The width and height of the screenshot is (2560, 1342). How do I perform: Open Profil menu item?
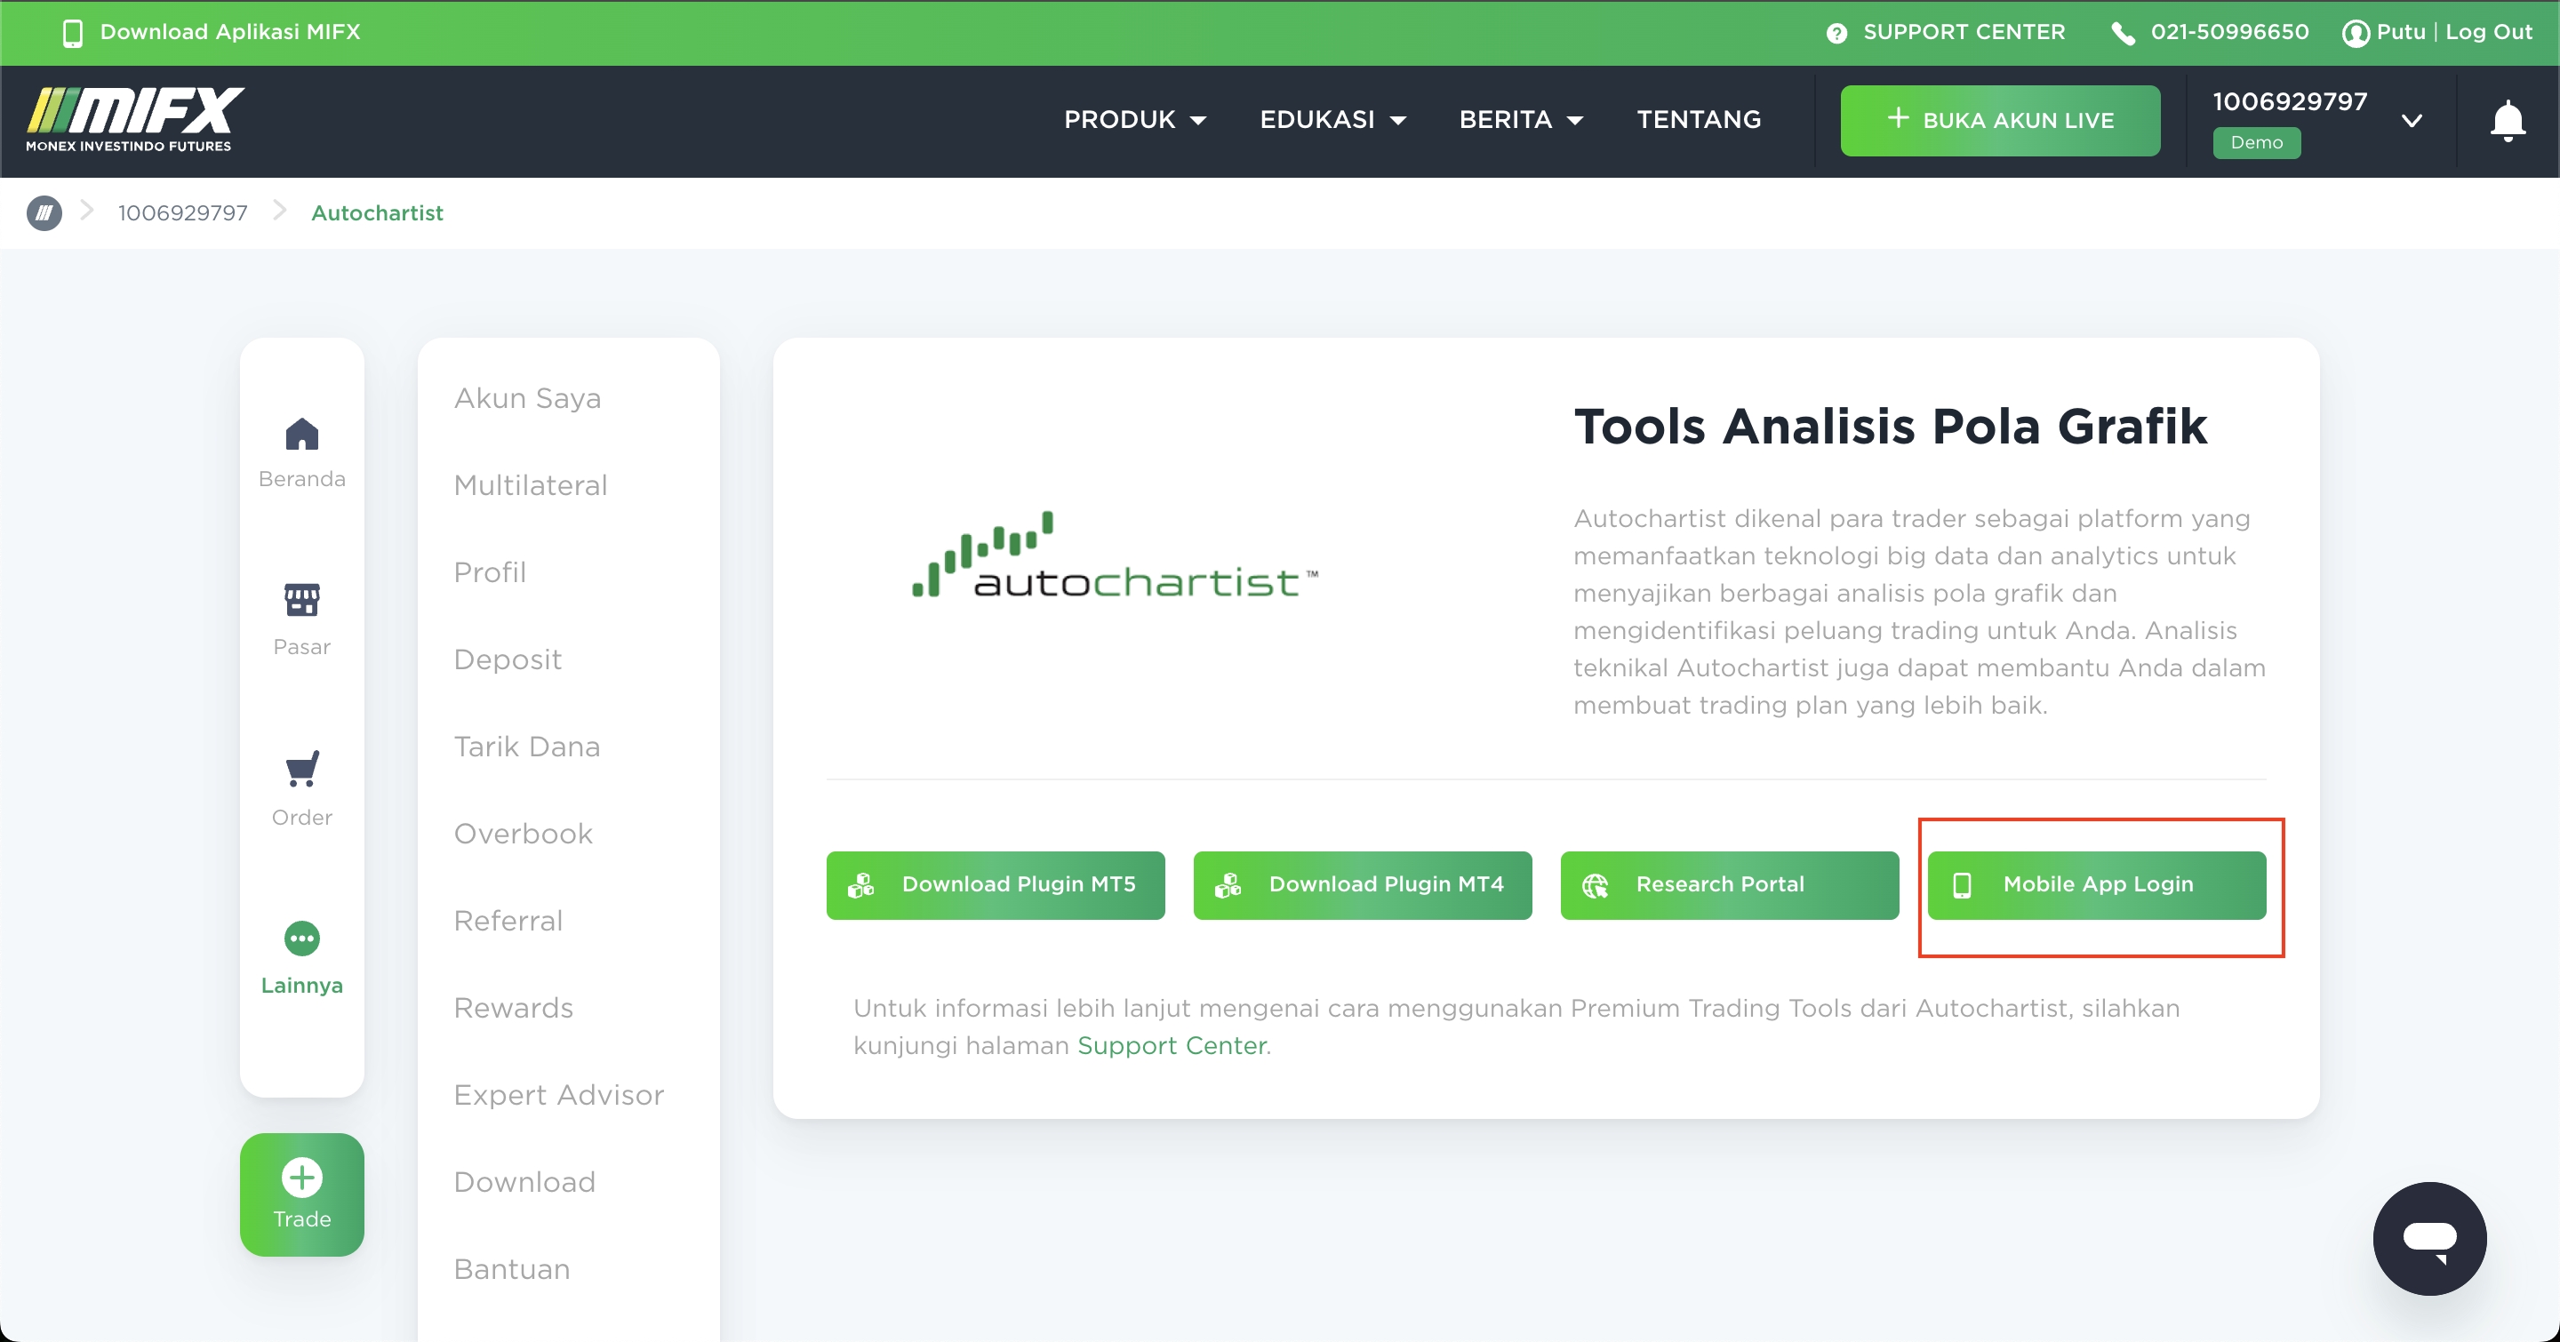pyautogui.click(x=490, y=572)
